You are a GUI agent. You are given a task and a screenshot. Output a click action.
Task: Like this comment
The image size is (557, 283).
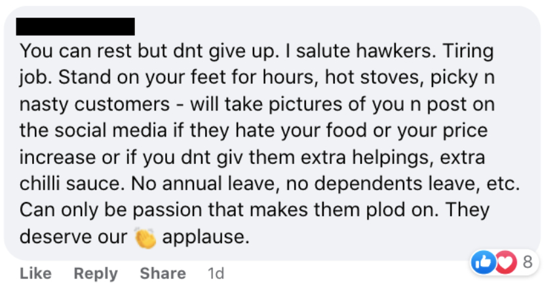point(35,273)
